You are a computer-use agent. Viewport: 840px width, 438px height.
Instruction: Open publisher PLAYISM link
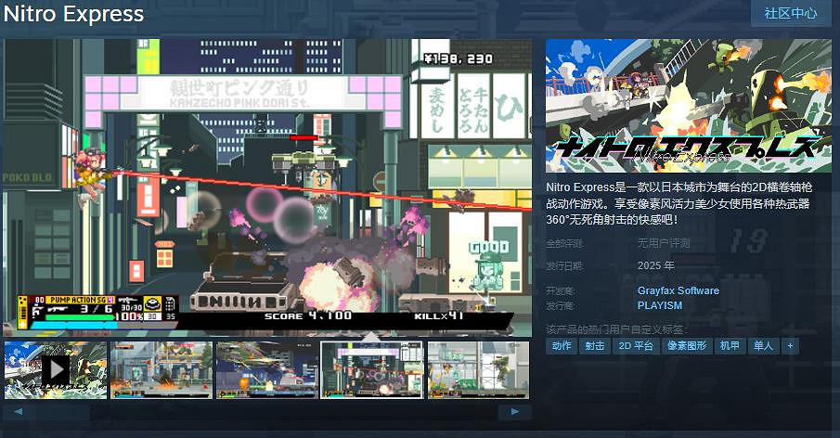[x=659, y=305]
